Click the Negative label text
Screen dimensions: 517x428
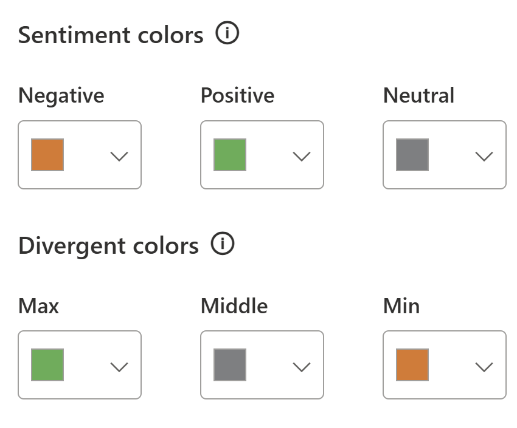(61, 95)
